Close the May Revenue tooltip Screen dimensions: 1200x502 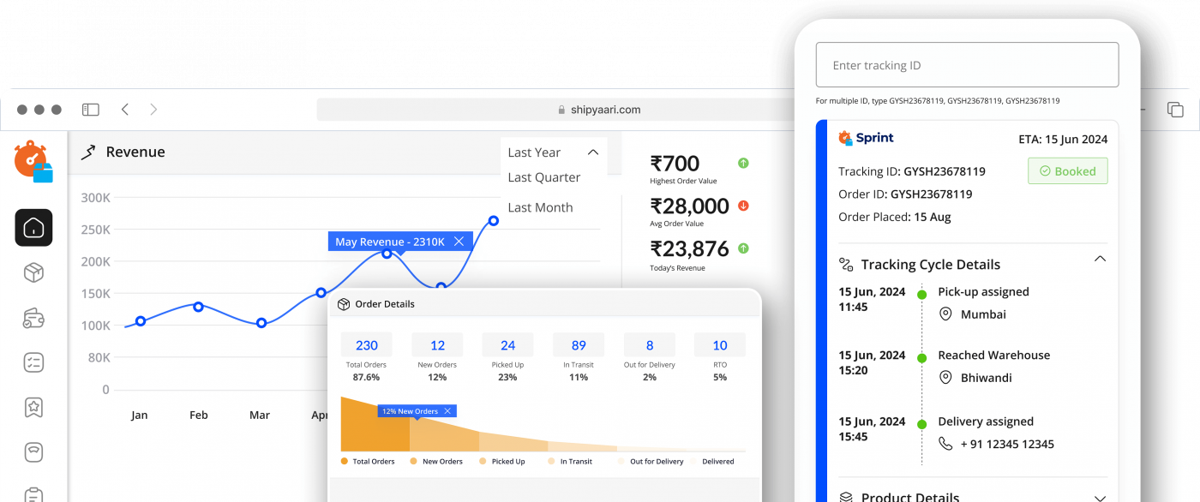point(459,242)
